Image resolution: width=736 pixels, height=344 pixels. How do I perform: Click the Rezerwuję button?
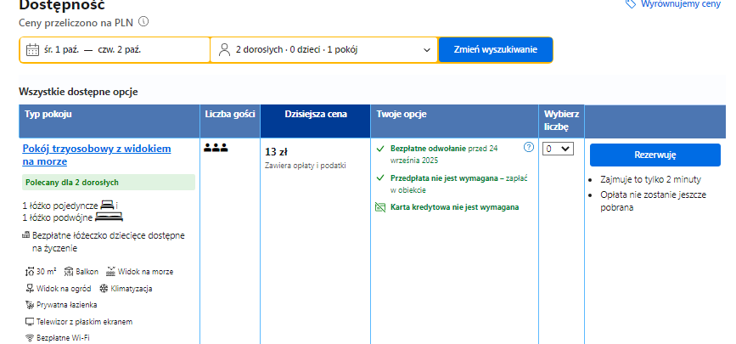[655, 155]
